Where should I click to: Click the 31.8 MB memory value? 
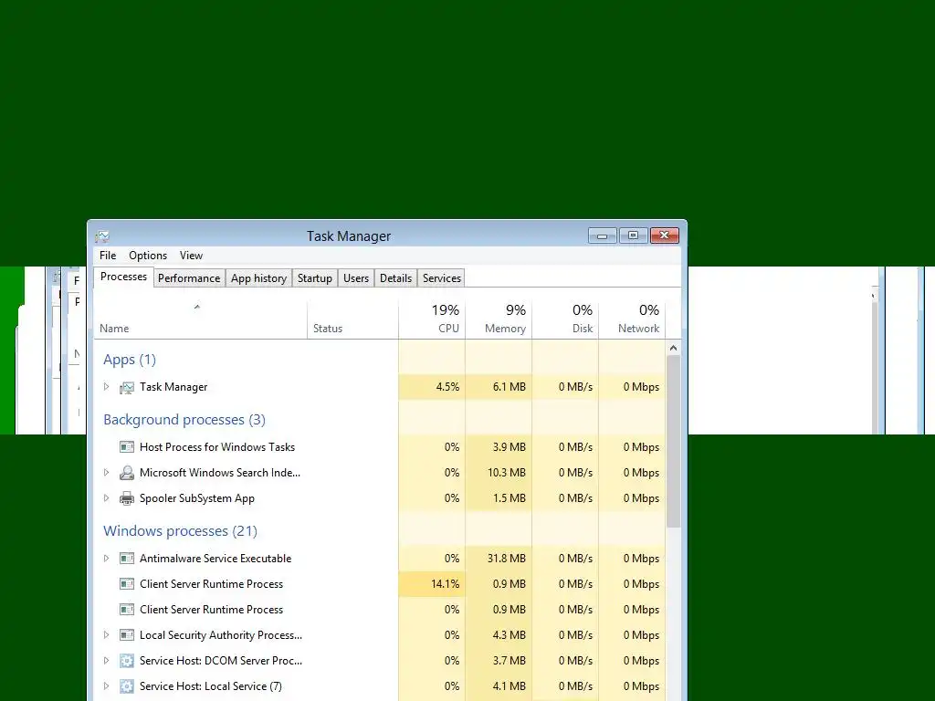click(506, 559)
